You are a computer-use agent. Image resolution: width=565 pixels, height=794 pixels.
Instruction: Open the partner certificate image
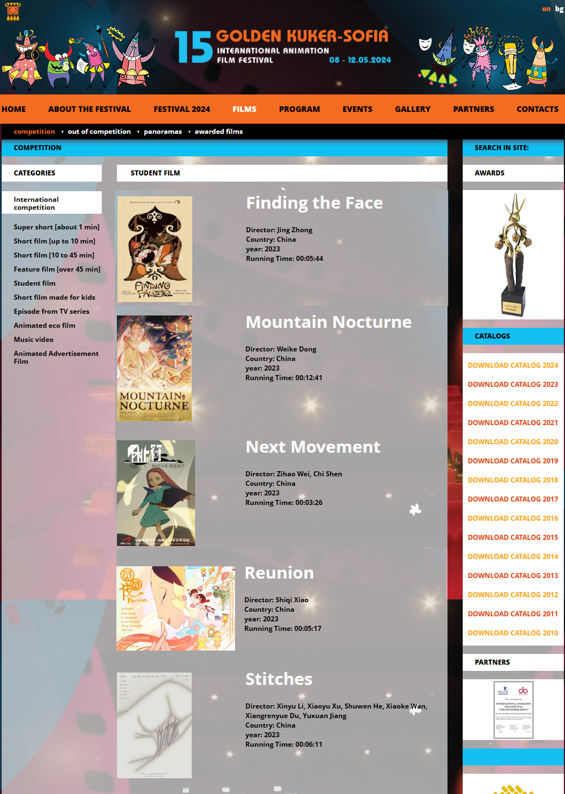[x=513, y=710]
